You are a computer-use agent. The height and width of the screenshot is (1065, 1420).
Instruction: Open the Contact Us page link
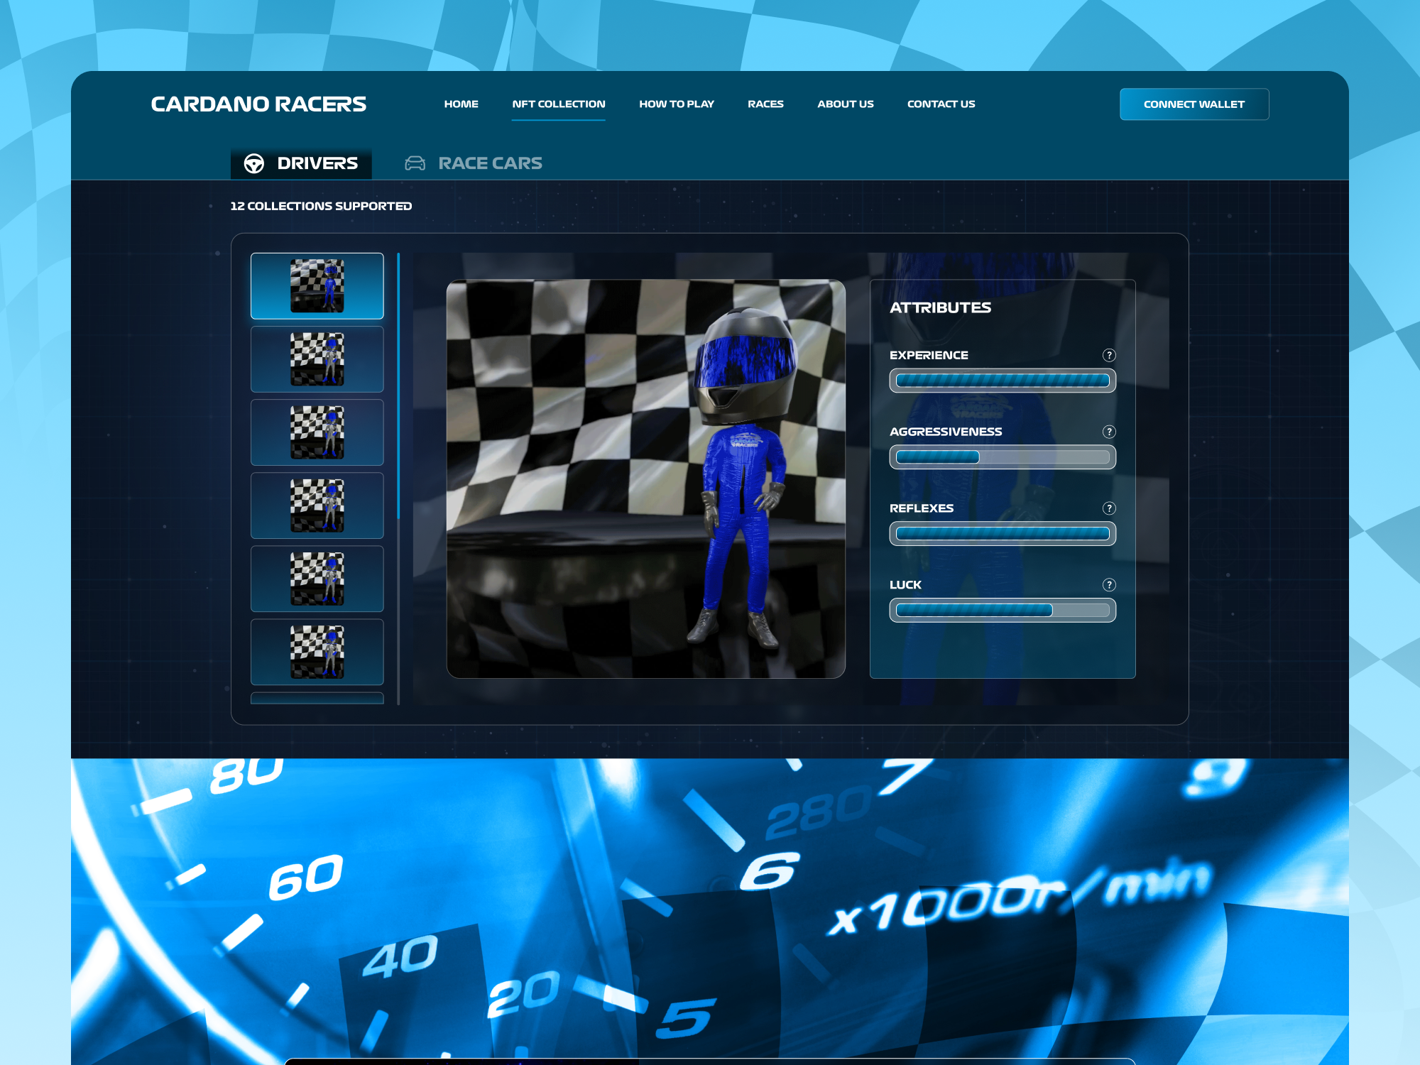point(941,104)
